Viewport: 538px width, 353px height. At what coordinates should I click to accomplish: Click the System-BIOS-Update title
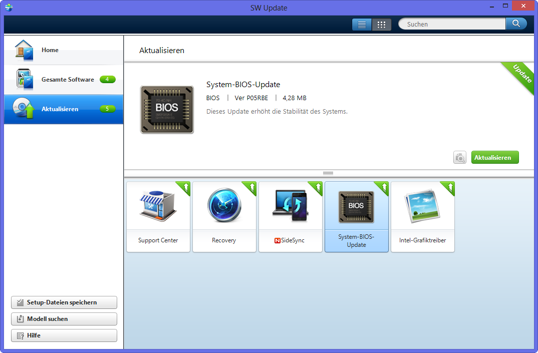coord(243,85)
